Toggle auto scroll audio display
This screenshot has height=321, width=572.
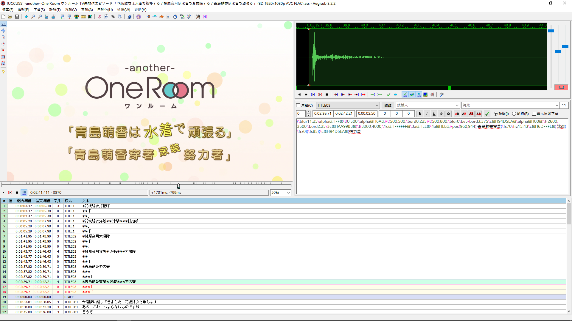pos(419,95)
